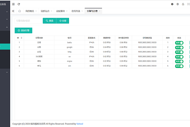Collapse the sidebar with the menu fold icon
Image resolution: width=190 pixels, height=127 pixels.
[13, 4]
